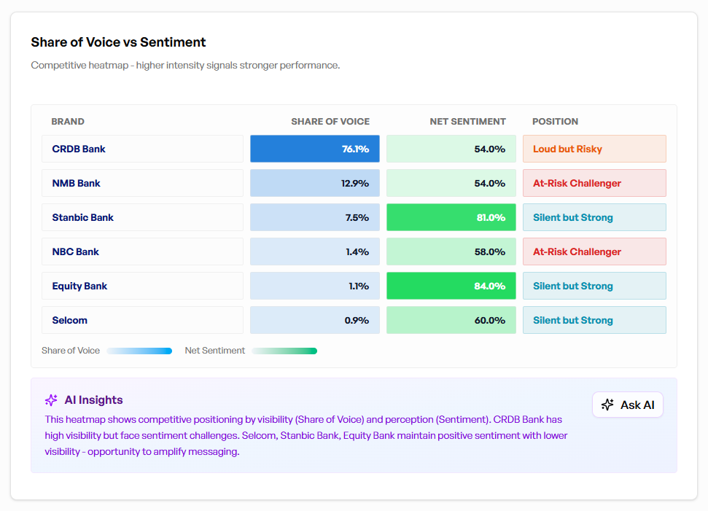Select the NMB Bank brand cell
The width and height of the screenshot is (708, 511).
pyautogui.click(x=143, y=183)
